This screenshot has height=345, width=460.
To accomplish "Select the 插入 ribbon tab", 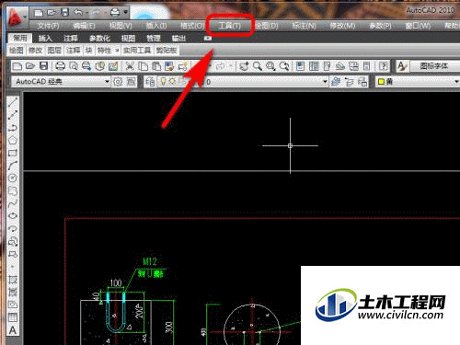I will (45, 38).
